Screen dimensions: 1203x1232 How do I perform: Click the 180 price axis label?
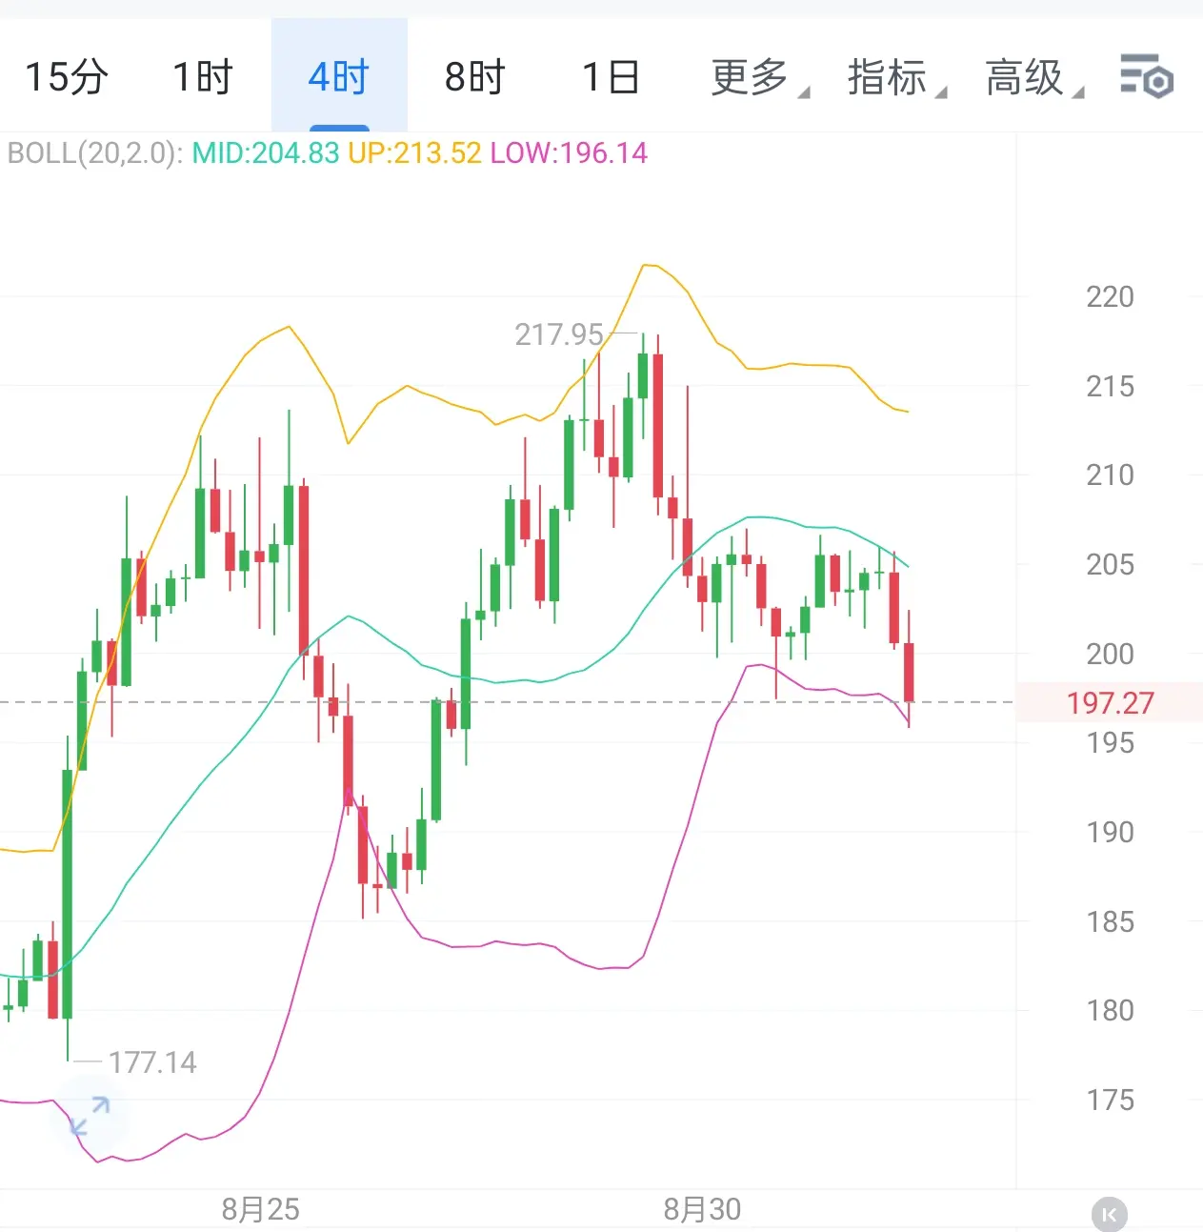click(x=1110, y=1010)
